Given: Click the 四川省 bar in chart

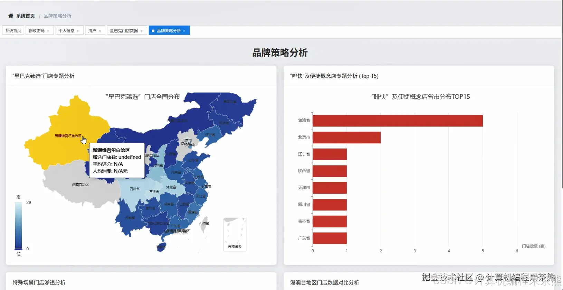Looking at the screenshot, I should click(x=330, y=204).
